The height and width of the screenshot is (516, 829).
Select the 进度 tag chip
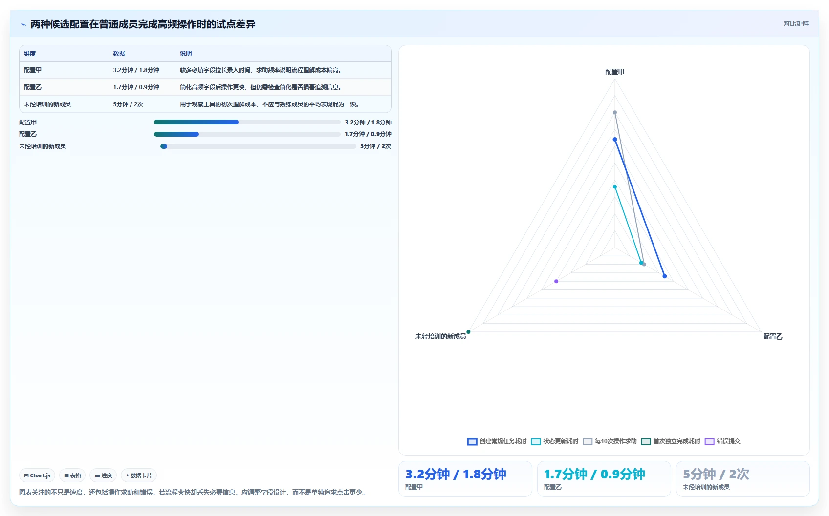103,475
